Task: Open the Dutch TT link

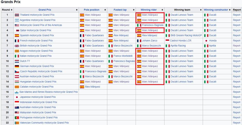Action: click(x=25, y=61)
